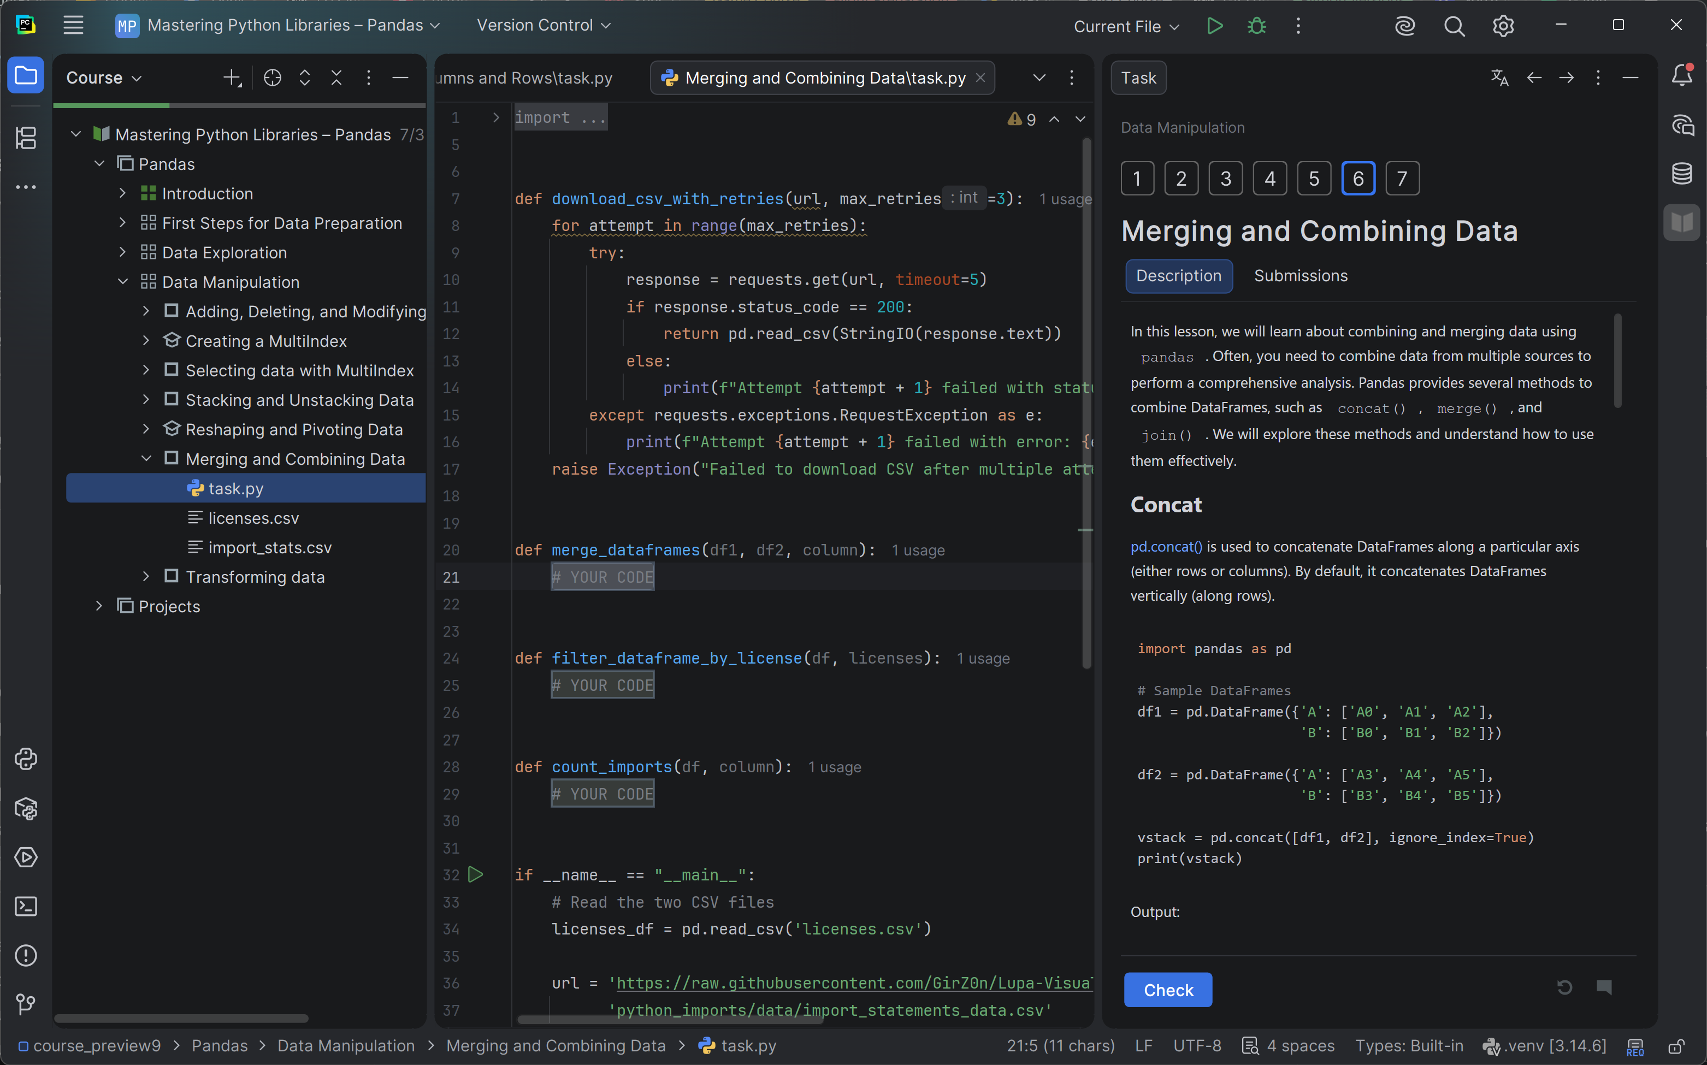
Task: Open the Course view dropdown
Action: pyautogui.click(x=104, y=78)
